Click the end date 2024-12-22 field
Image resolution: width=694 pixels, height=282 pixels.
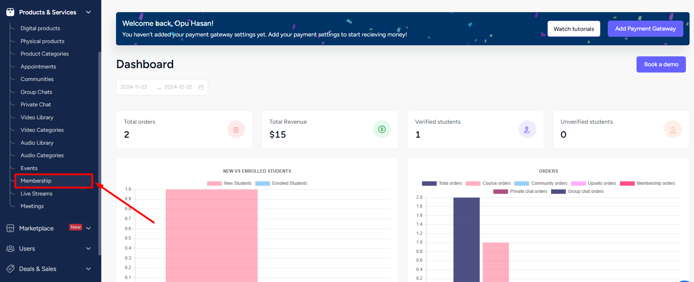[x=178, y=87]
